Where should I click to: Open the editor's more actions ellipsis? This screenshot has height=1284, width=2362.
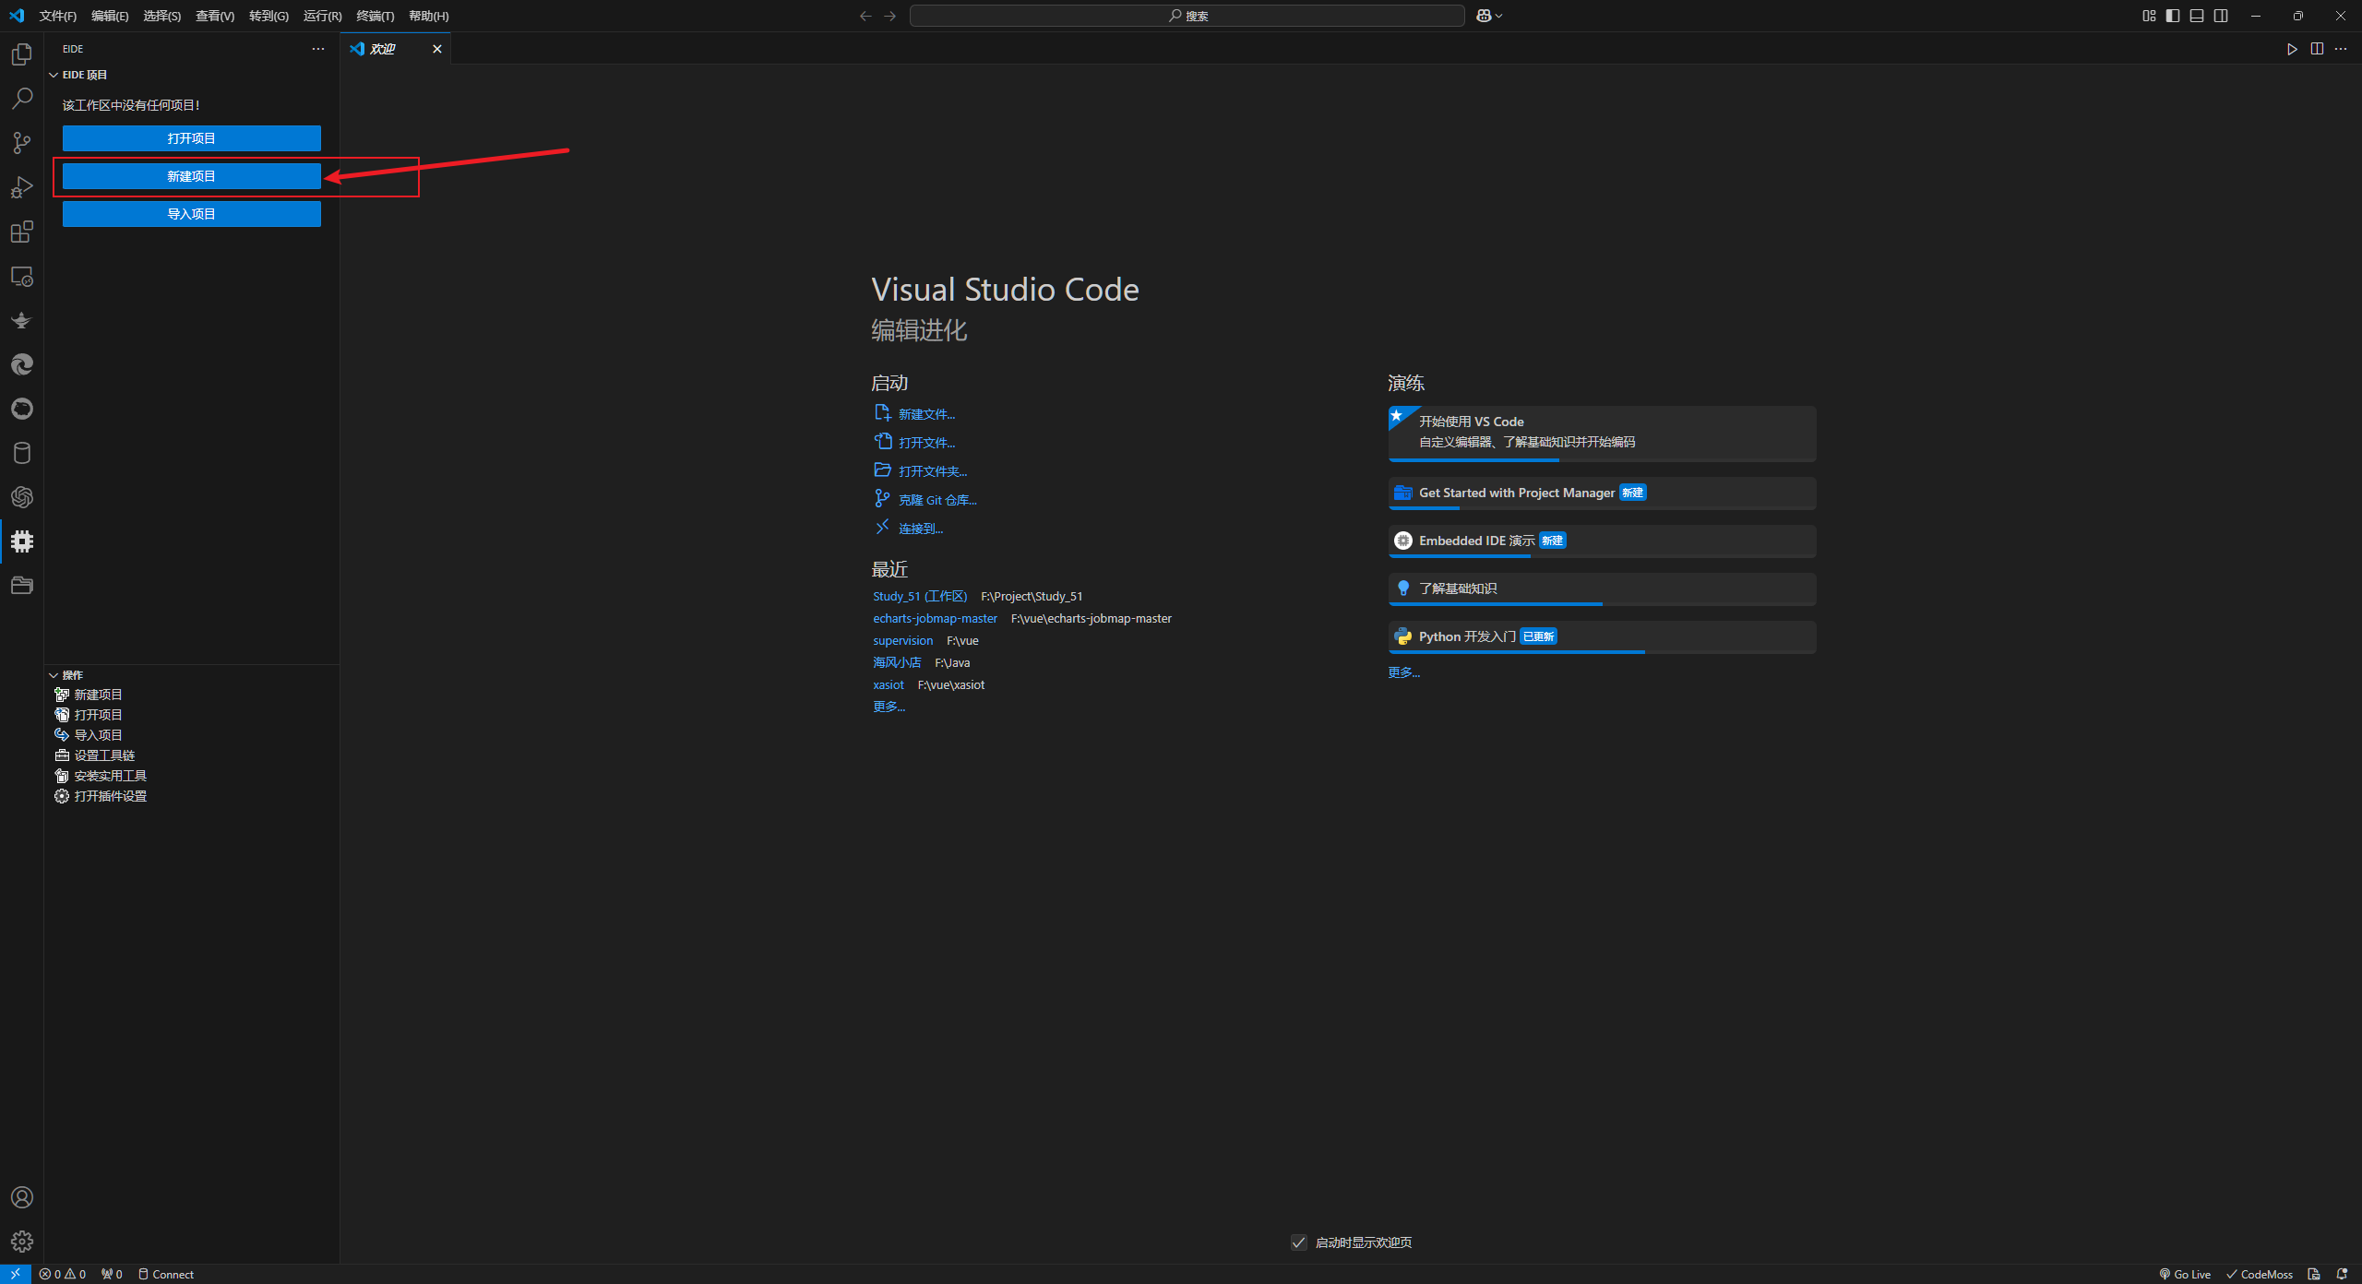2341,49
